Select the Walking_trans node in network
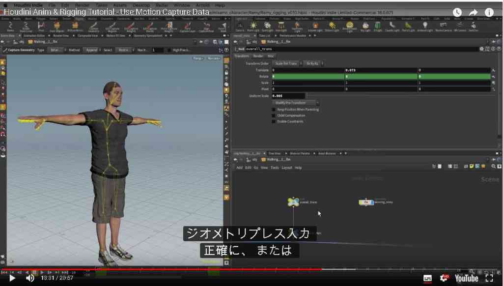Screen dimensions: 503x286 coord(366,202)
